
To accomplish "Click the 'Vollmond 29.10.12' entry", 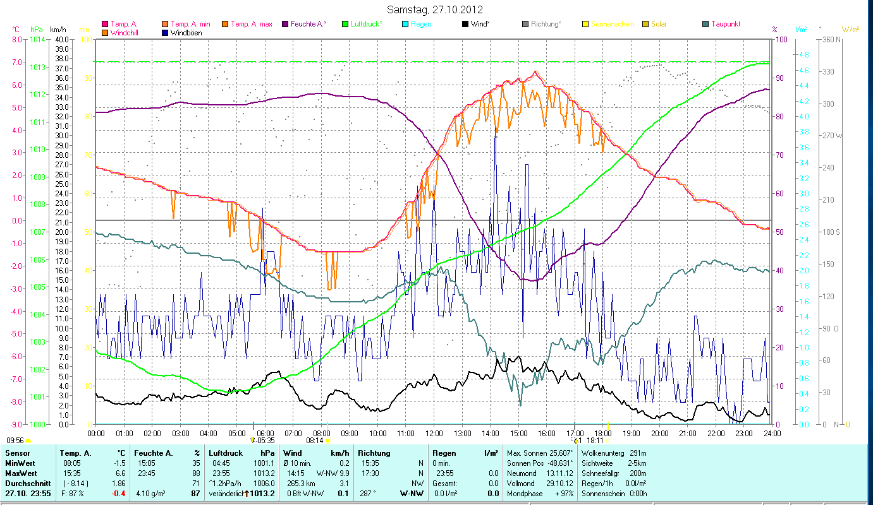I will (x=540, y=484).
